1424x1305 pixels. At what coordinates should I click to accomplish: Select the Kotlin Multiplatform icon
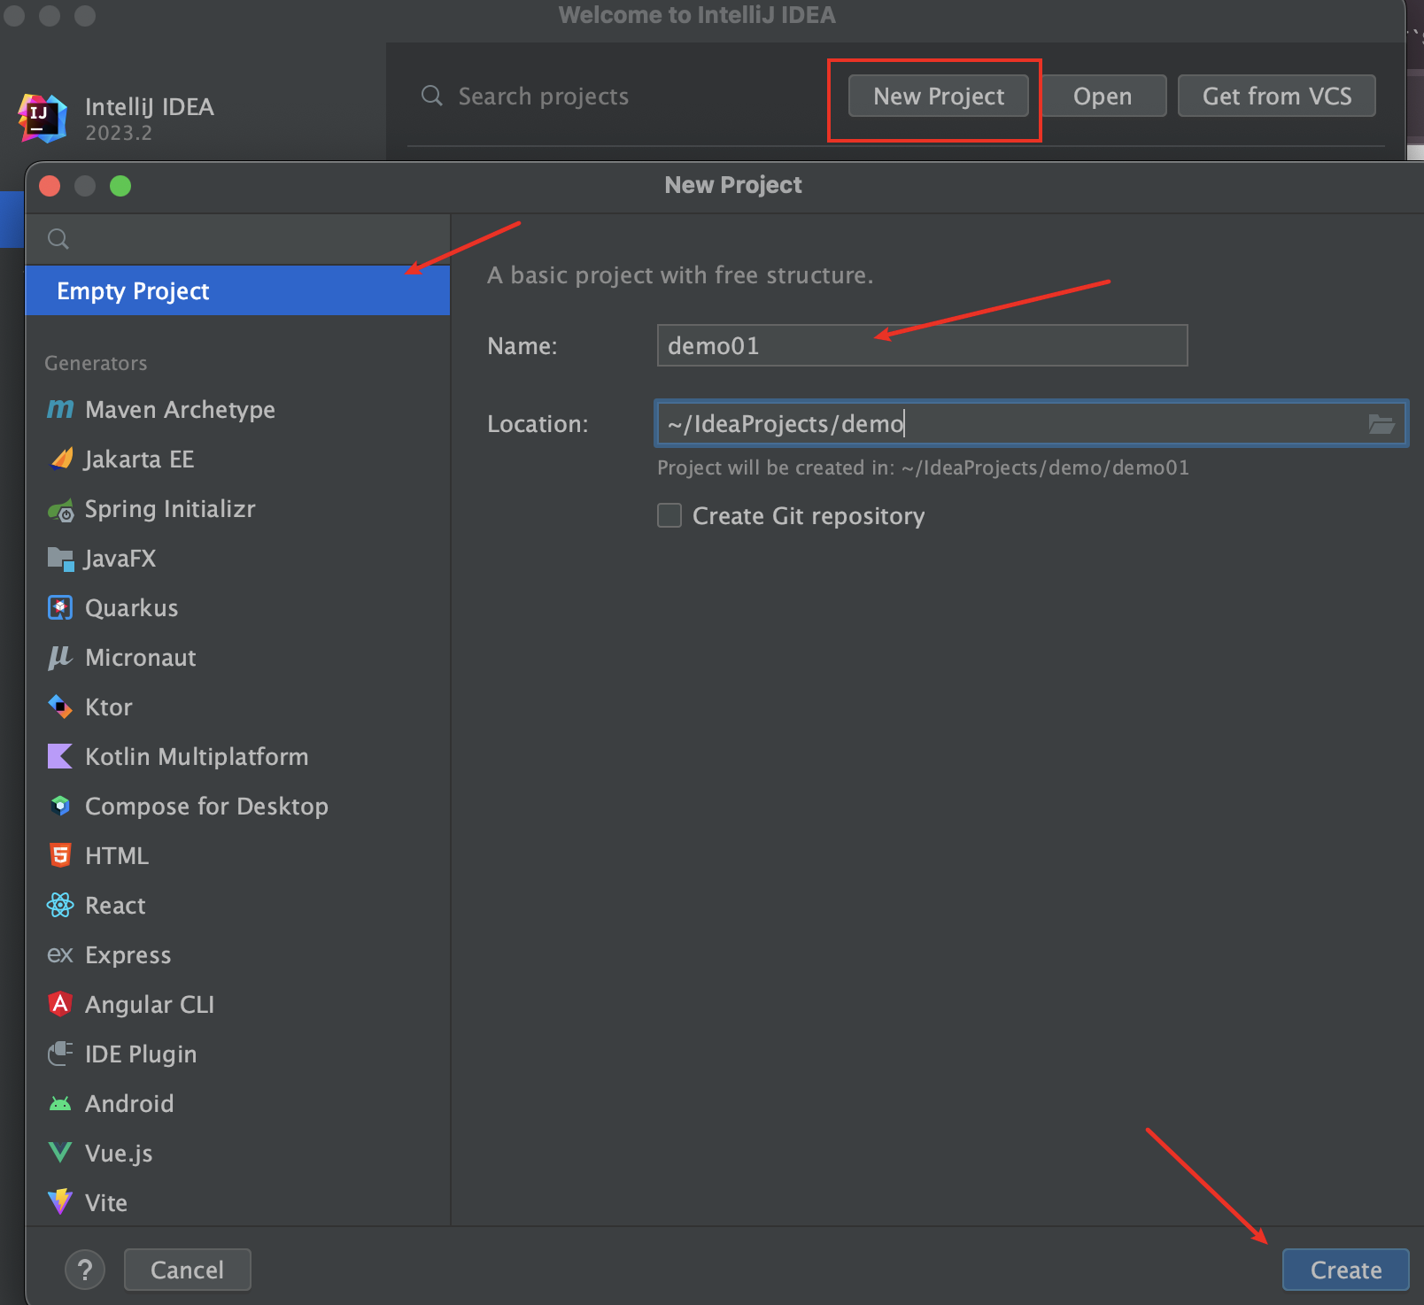(60, 757)
